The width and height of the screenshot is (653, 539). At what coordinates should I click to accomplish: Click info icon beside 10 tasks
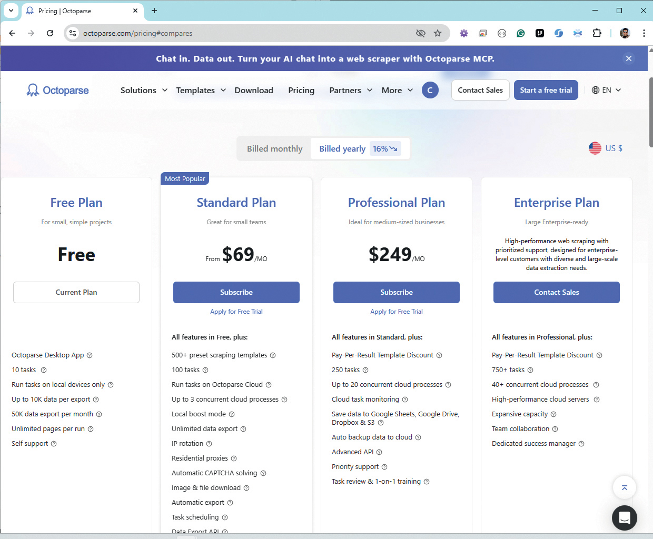click(44, 370)
